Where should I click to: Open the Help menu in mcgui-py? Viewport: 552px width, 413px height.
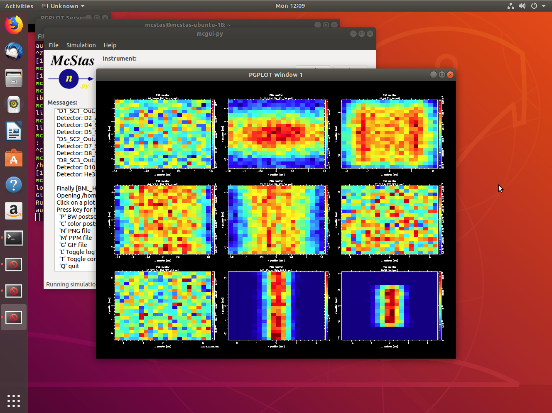(x=110, y=45)
